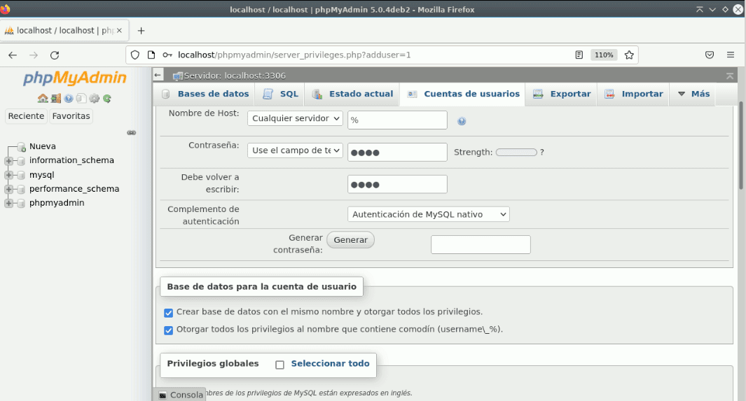The image size is (746, 401).
Task: Click the Firefox forward arrow
Action: [x=34, y=55]
